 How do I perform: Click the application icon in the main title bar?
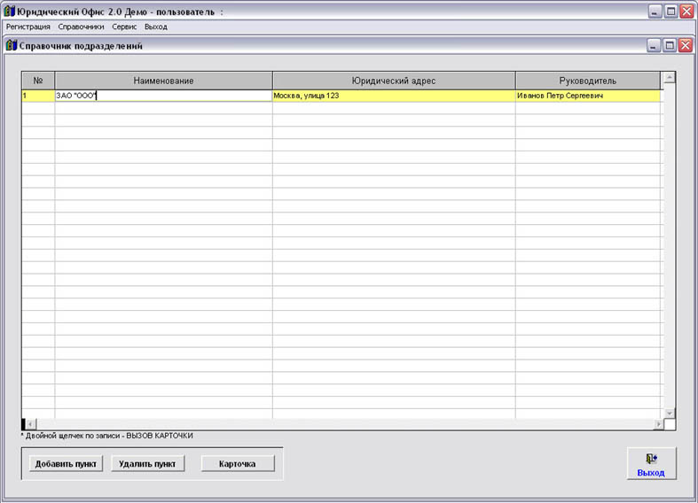coord(10,12)
